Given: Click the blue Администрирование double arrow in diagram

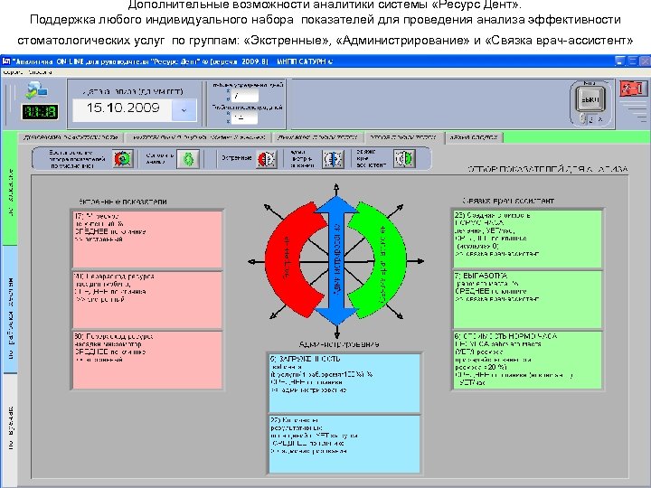Looking at the screenshot, I should (336, 260).
